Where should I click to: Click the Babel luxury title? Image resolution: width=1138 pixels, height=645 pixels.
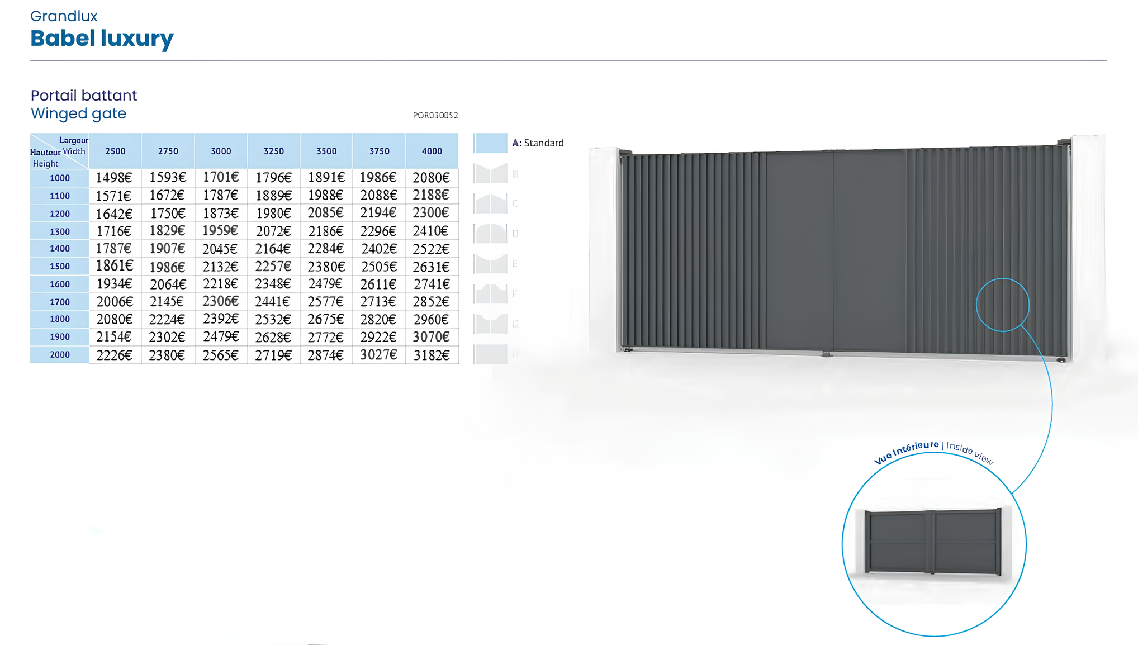102,38
